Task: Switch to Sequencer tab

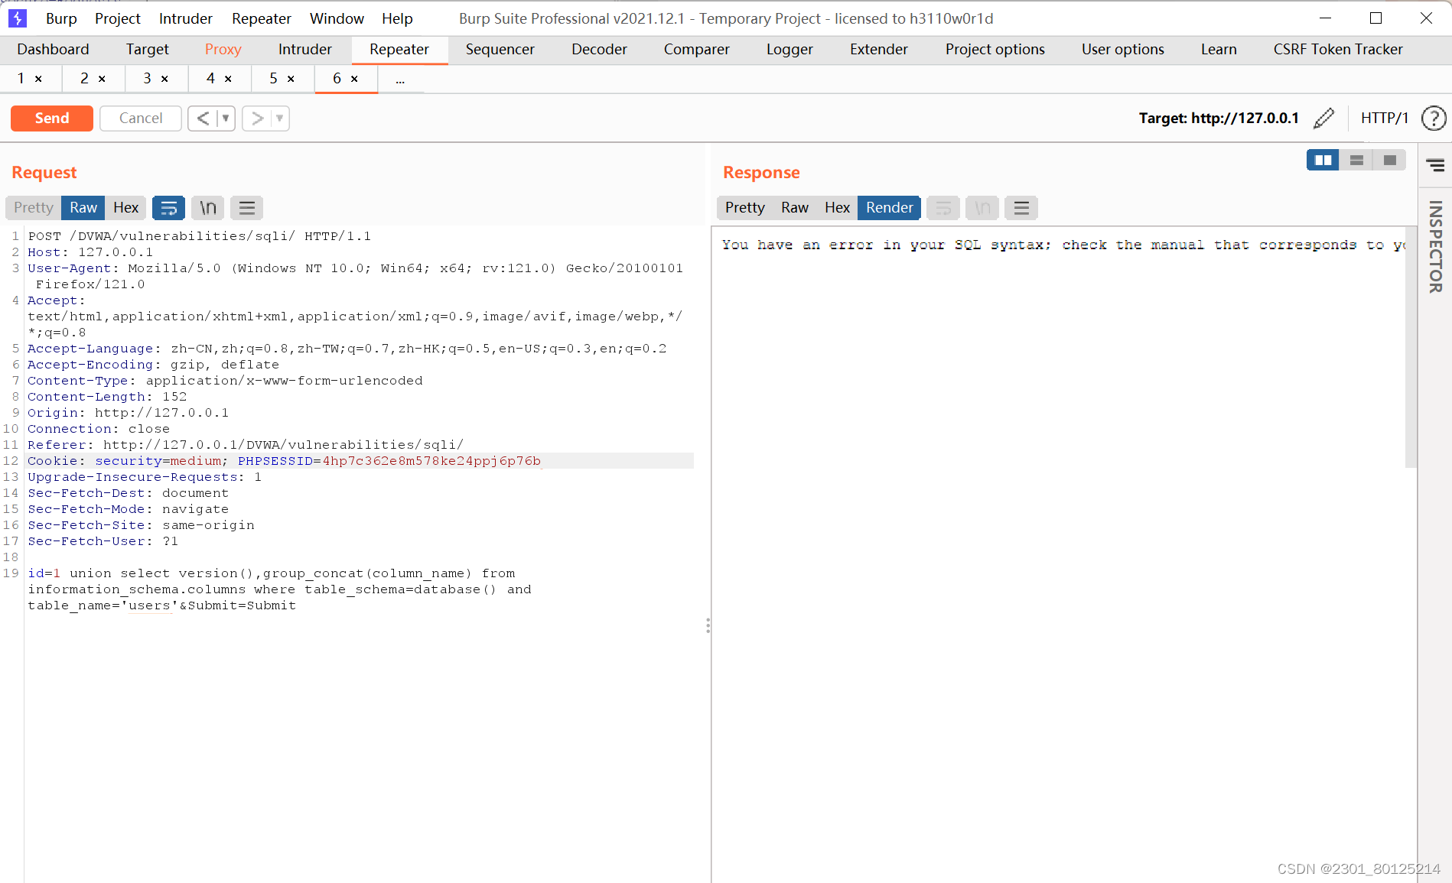Action: tap(500, 50)
